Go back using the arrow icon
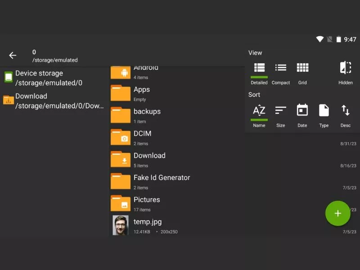The width and height of the screenshot is (360, 270). (13, 55)
